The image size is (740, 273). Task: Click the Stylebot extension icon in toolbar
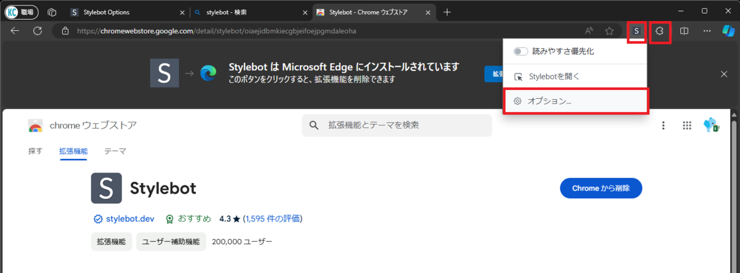pos(636,31)
